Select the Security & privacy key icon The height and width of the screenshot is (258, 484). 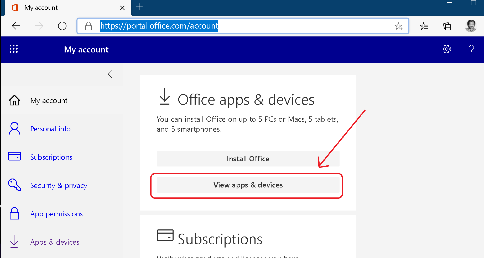[14, 185]
